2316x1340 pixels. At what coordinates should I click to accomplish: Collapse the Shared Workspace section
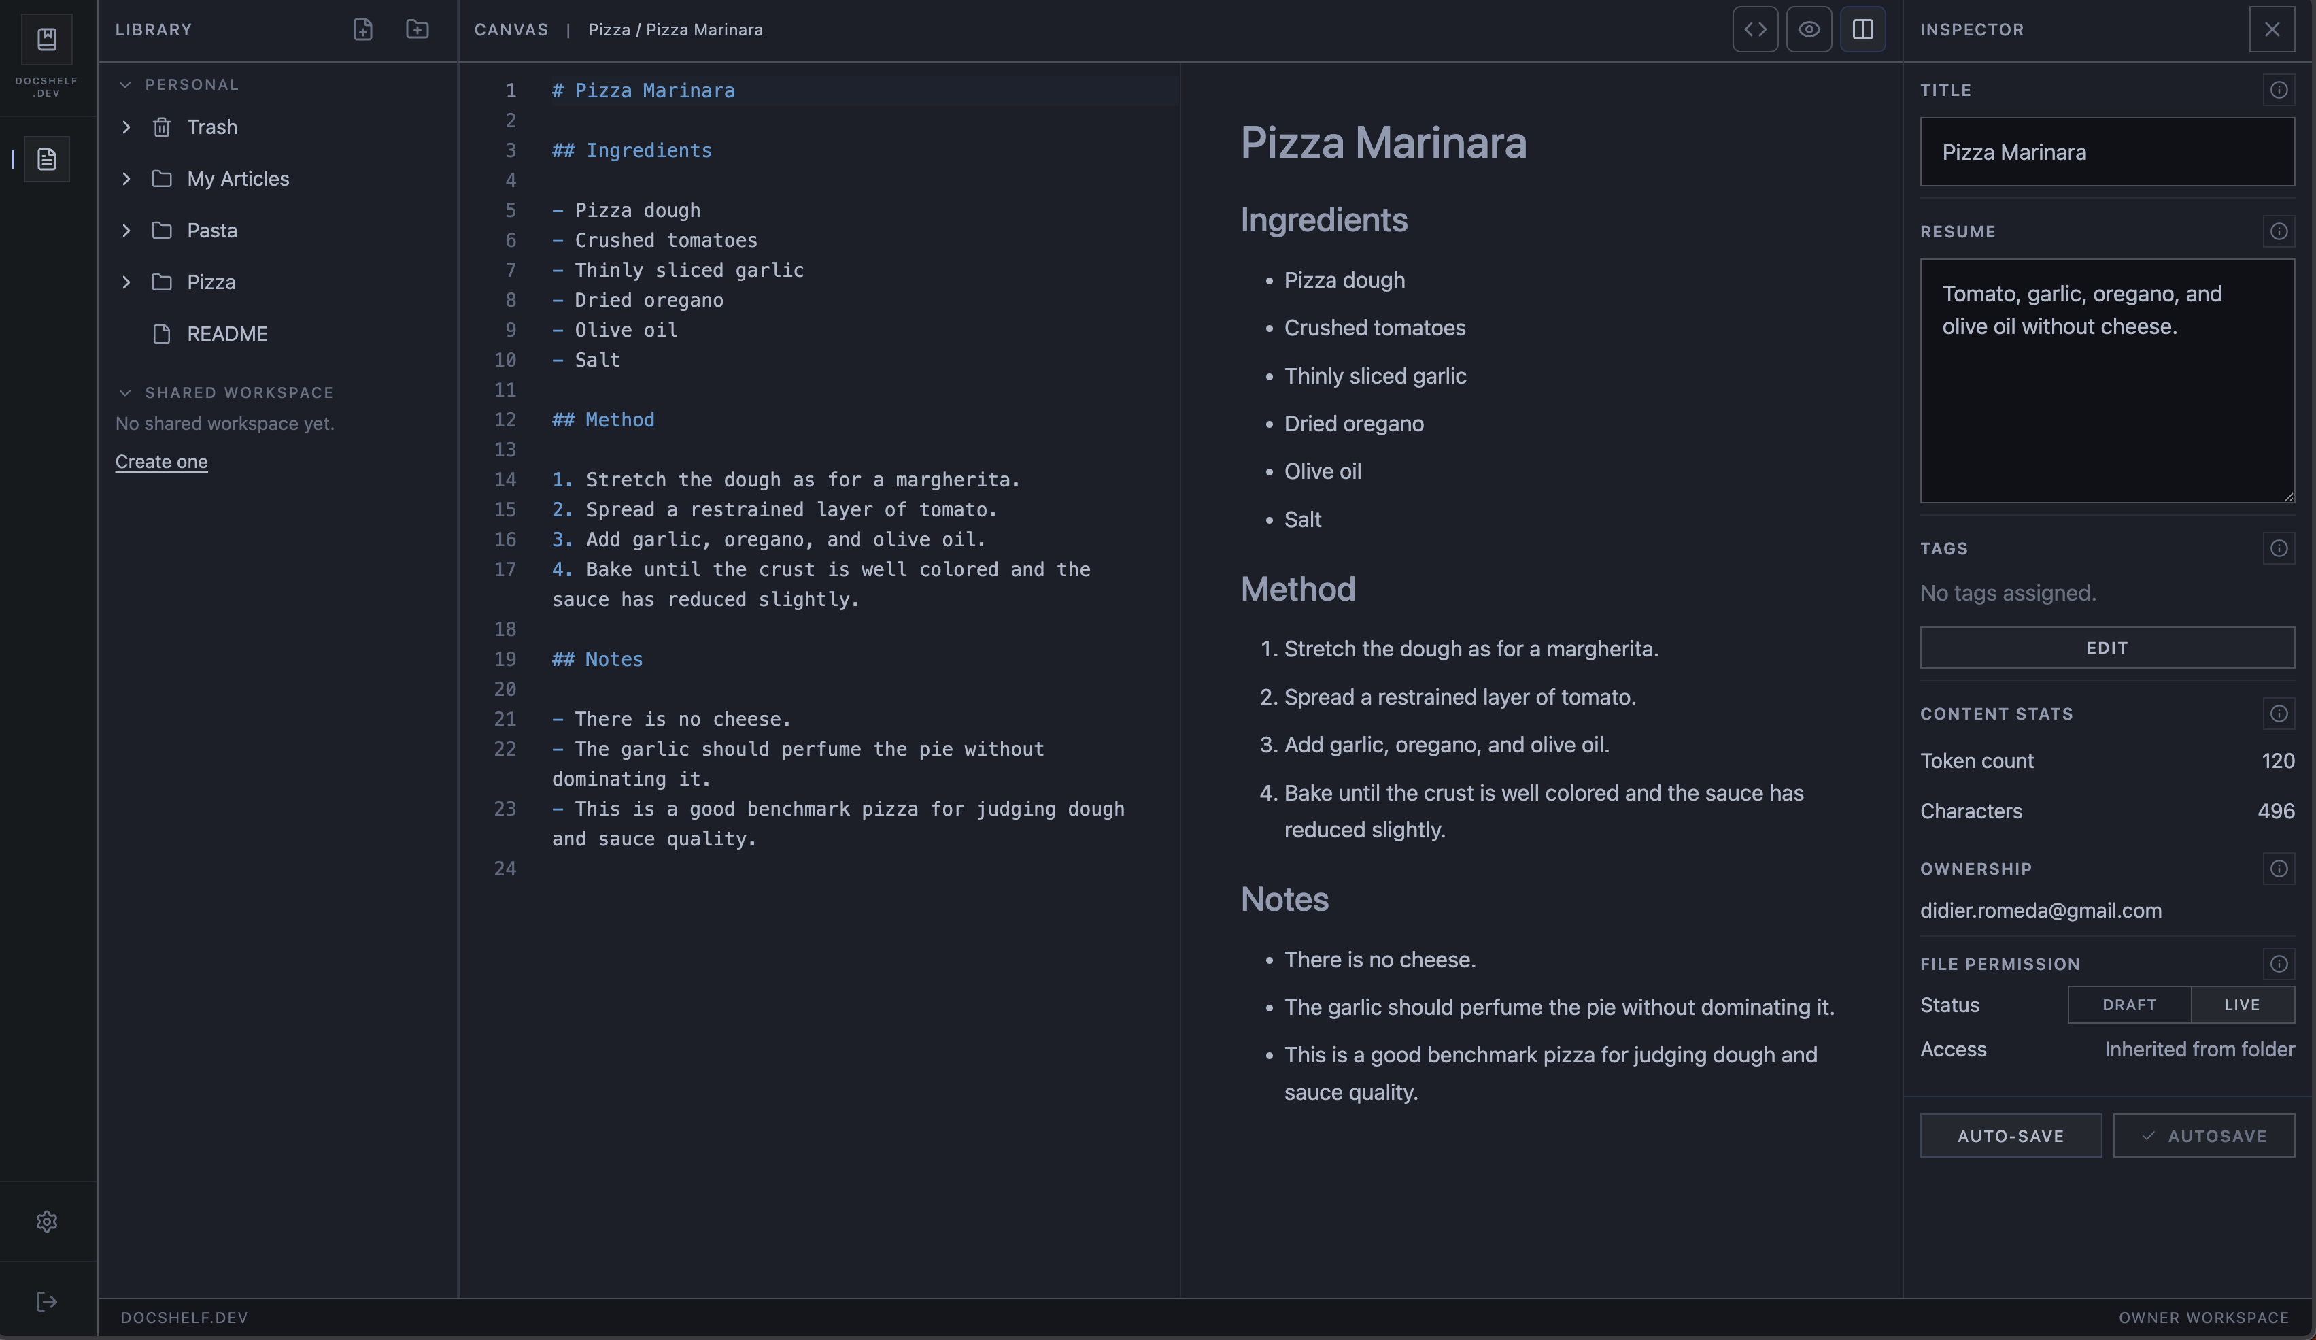click(x=125, y=392)
